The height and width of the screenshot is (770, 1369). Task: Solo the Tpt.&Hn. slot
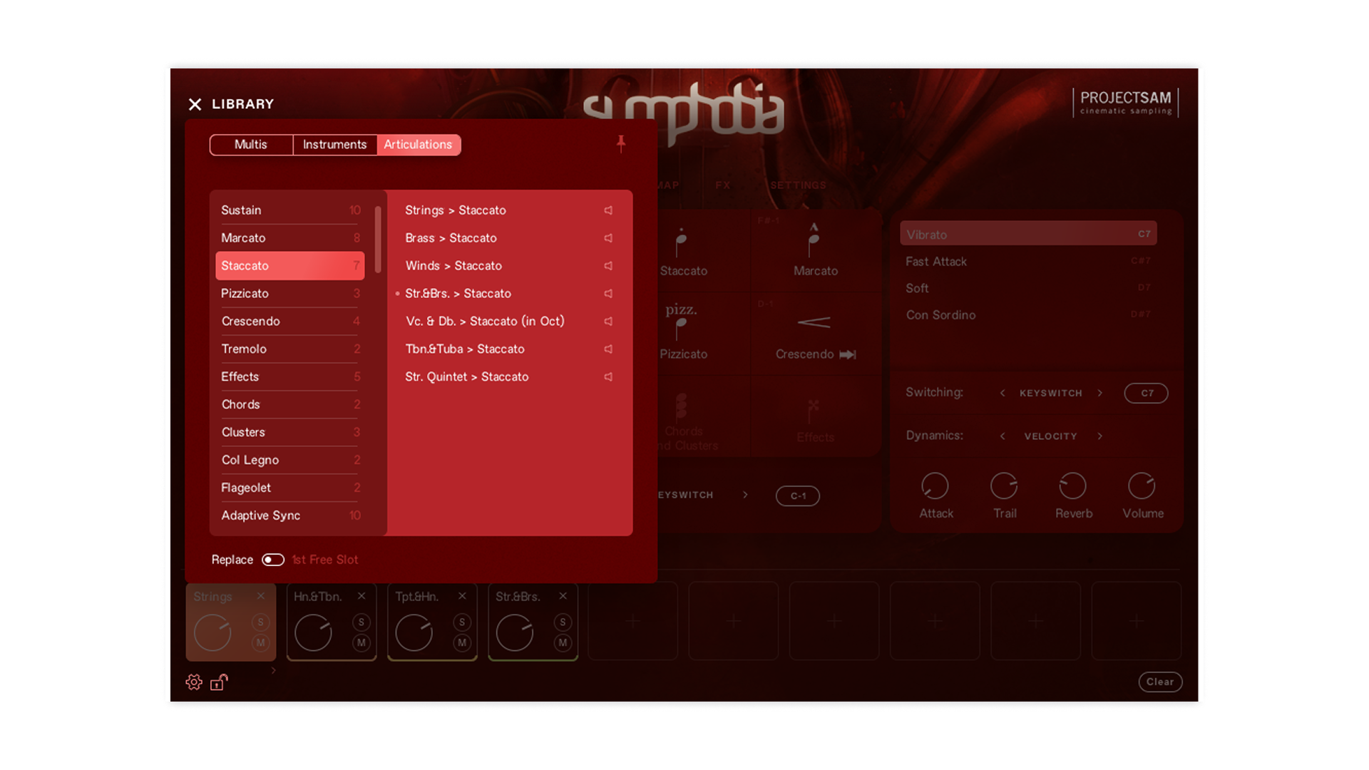click(462, 622)
